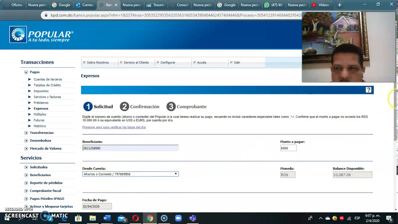
Task: Open Impuestos payments
Action: tap(41, 91)
